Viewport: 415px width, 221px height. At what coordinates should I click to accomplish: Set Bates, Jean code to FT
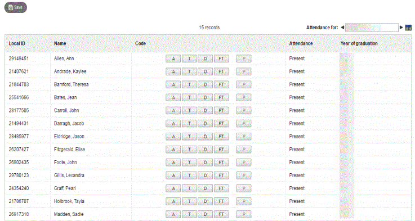221,97
